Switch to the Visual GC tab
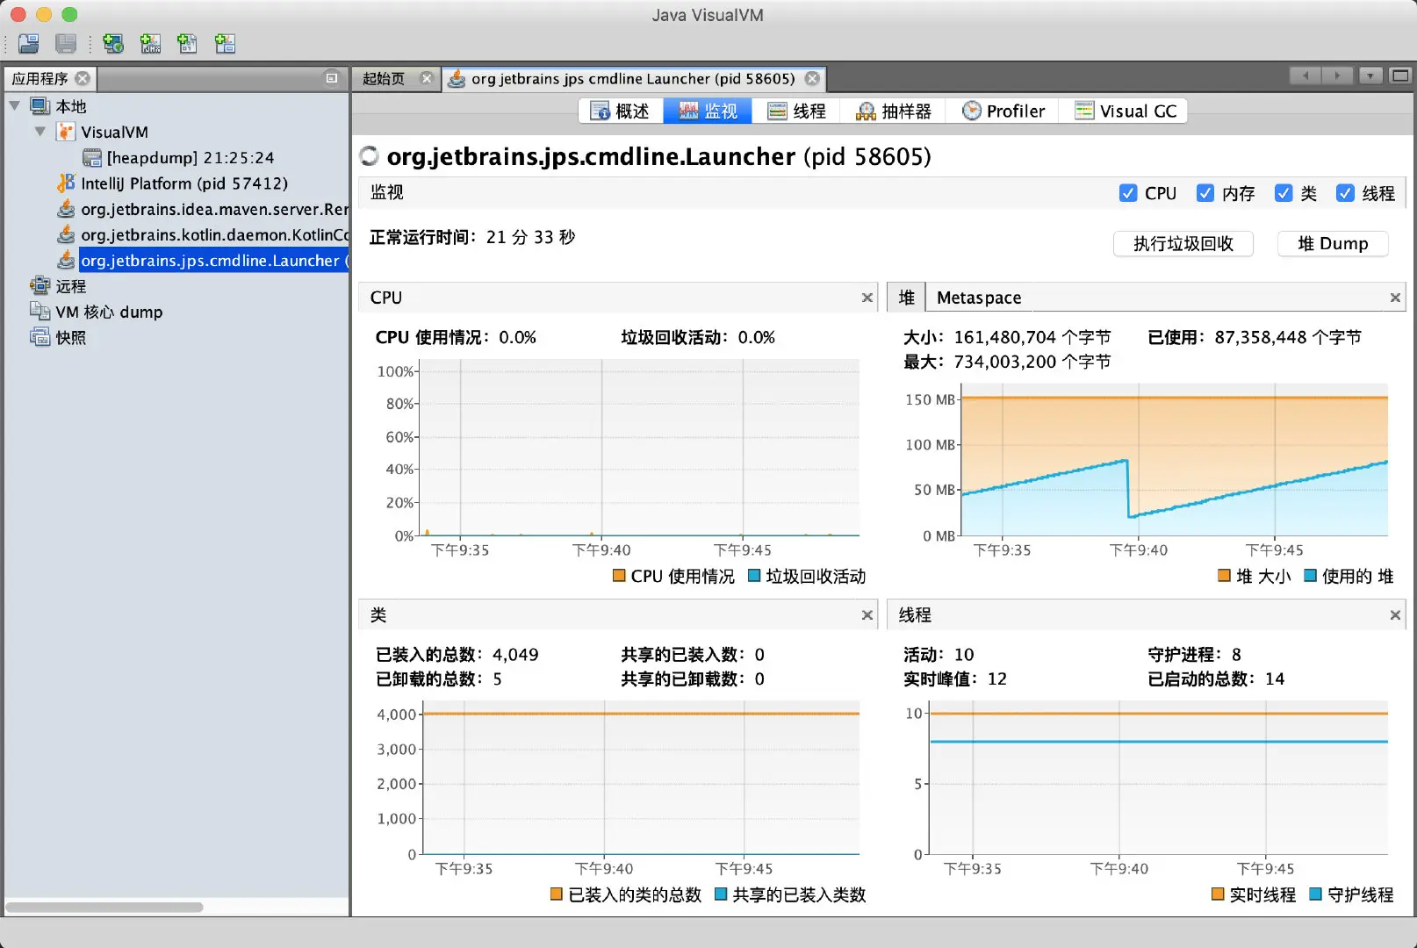This screenshot has height=948, width=1417. 1126,111
